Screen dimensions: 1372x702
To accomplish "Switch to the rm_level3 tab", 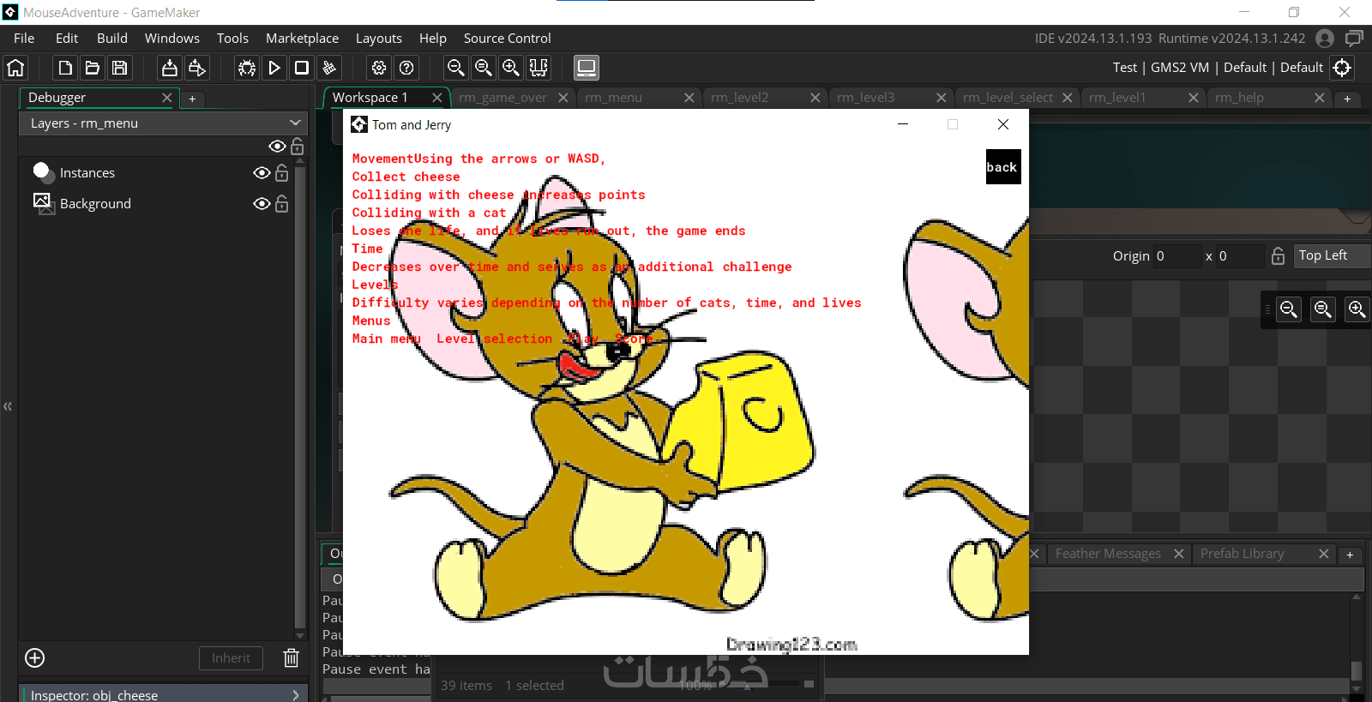I will pyautogui.click(x=866, y=98).
